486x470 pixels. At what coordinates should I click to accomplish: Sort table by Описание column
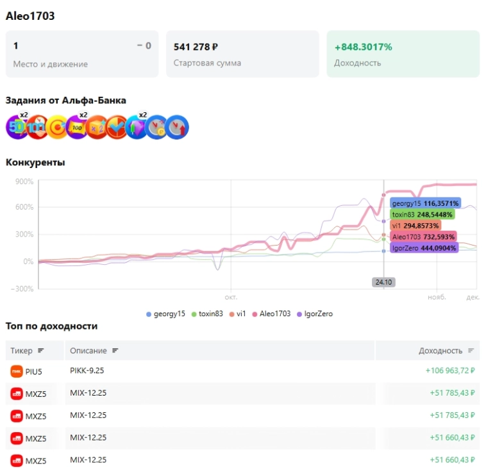click(x=94, y=351)
